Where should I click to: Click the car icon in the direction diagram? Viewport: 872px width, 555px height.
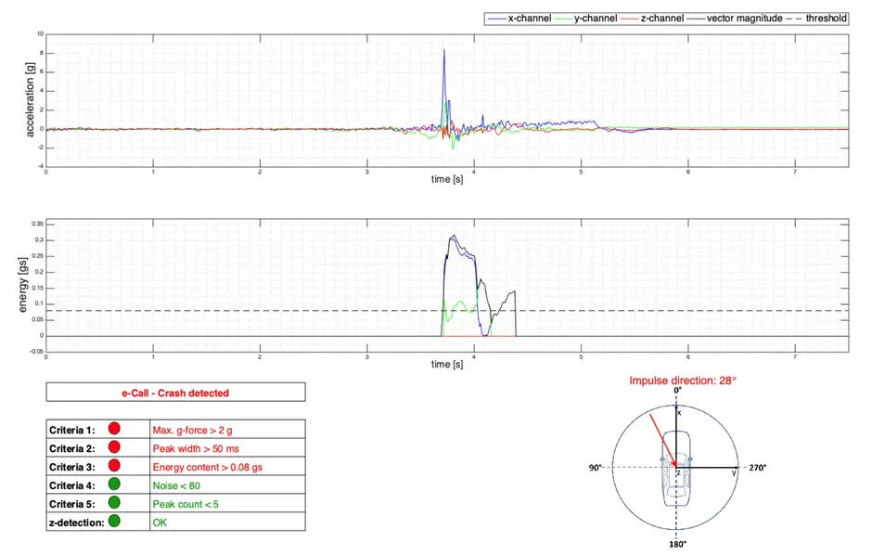676,469
